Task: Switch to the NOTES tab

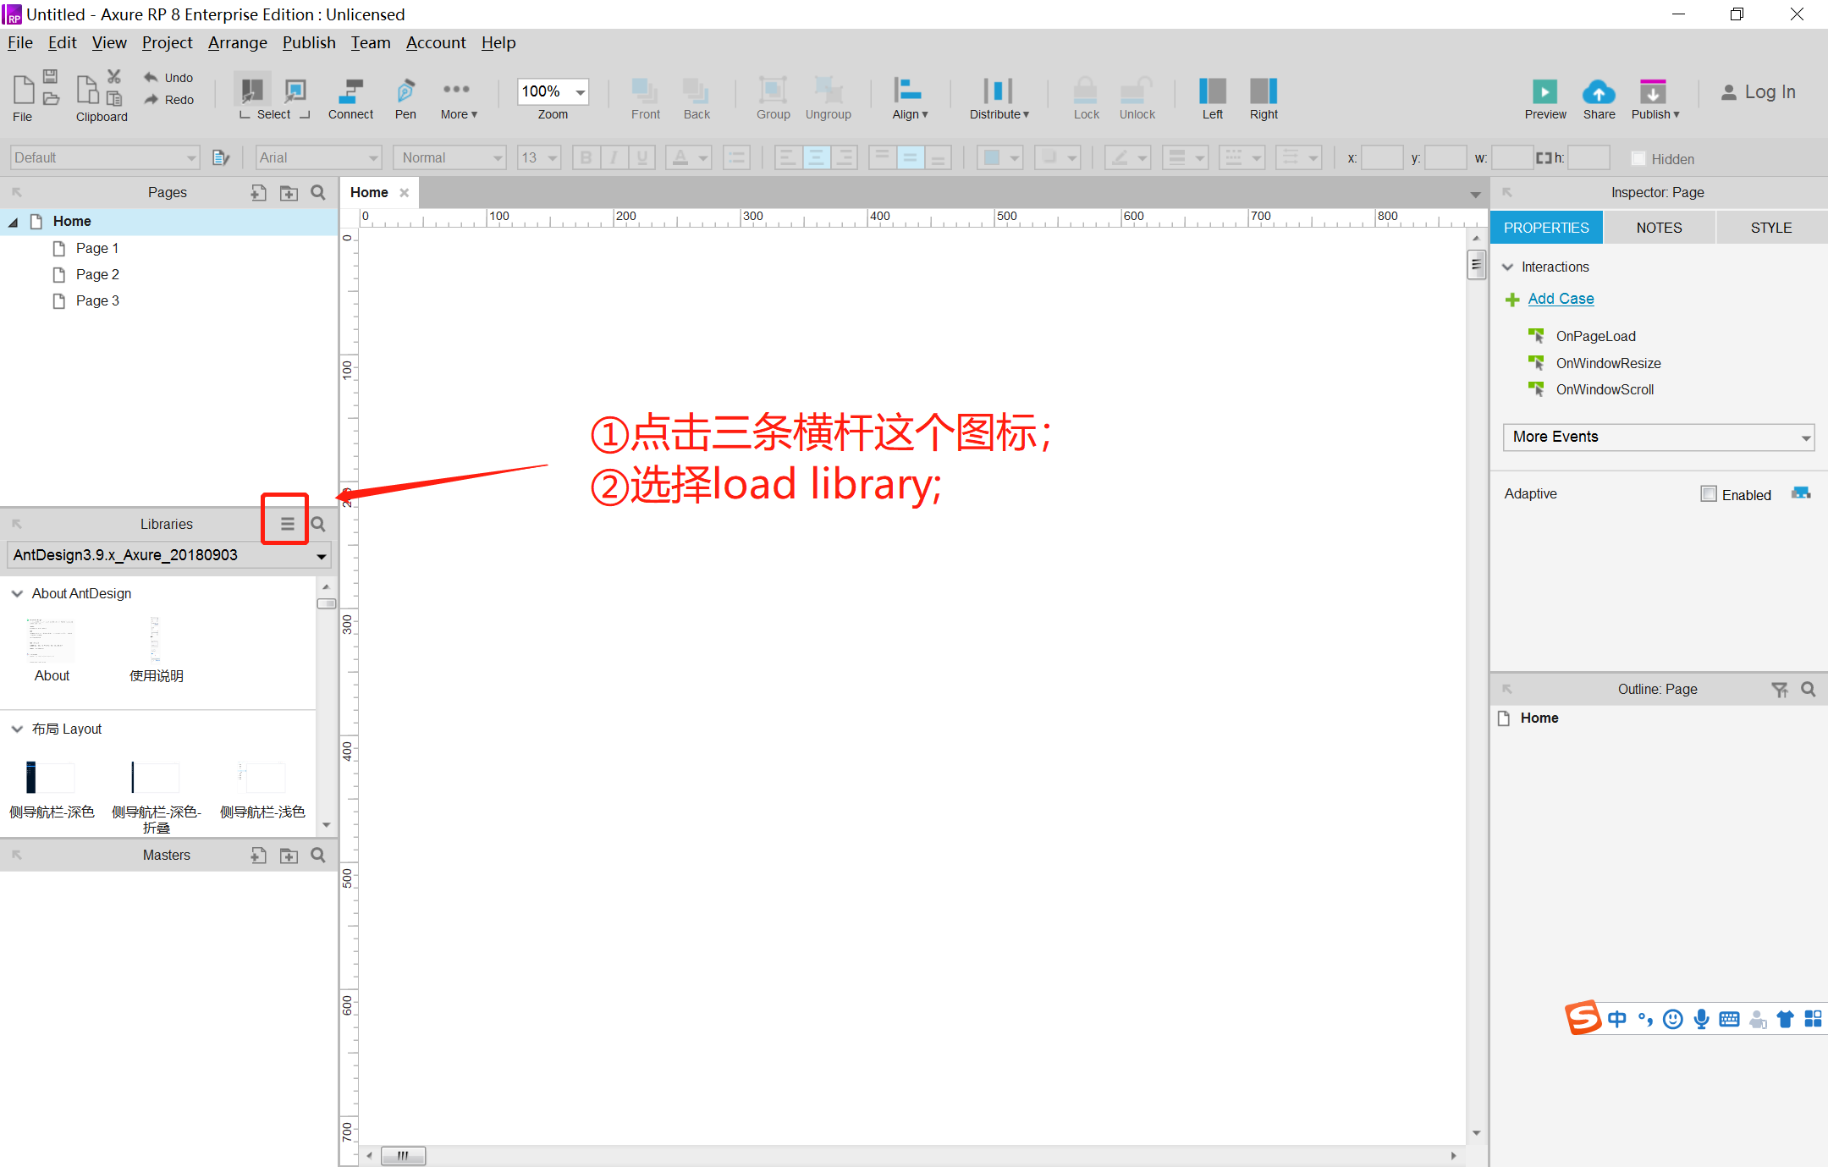Action: [1659, 228]
